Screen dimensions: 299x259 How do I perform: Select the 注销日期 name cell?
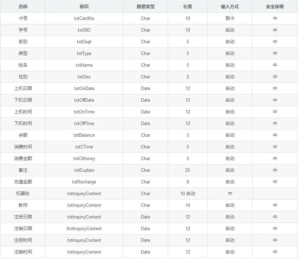point(23,228)
